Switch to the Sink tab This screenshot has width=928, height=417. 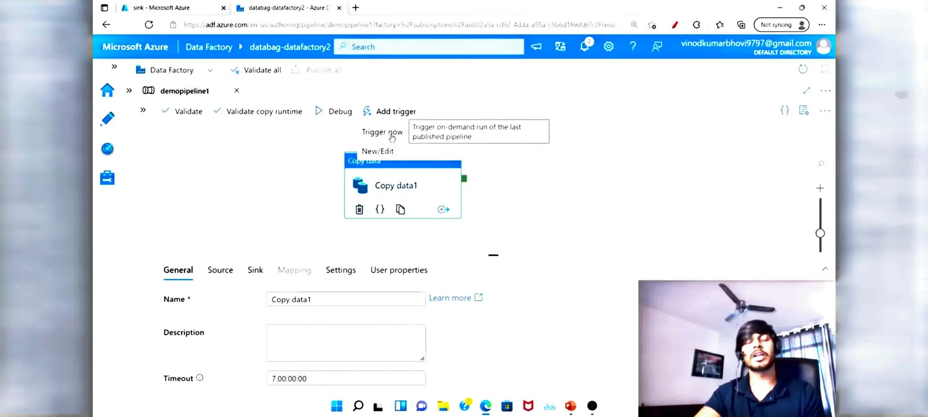255,270
